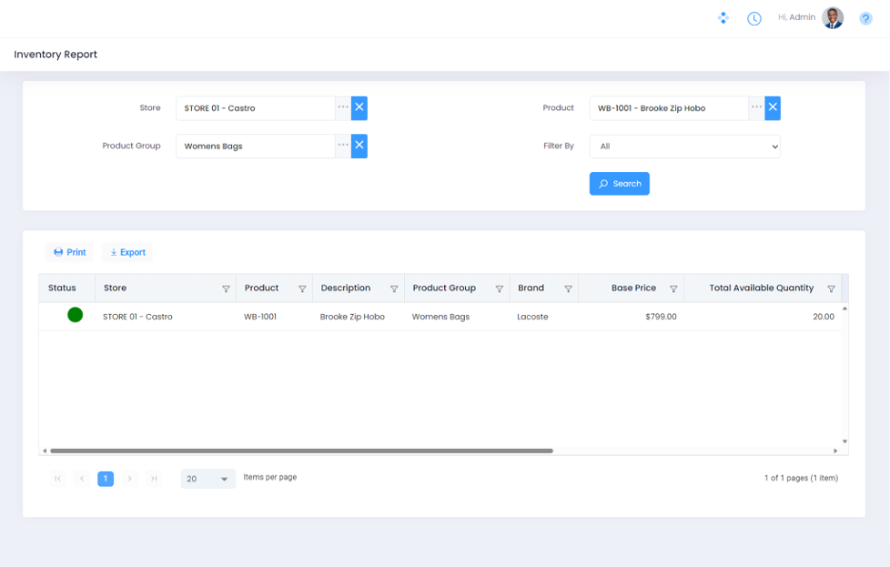Filter the Total Available Quantity column
Viewport: 890px width, 567px height.
click(x=831, y=288)
